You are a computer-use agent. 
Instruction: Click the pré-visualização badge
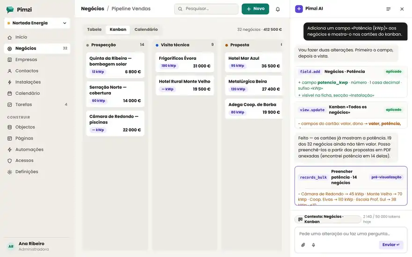tap(386, 177)
